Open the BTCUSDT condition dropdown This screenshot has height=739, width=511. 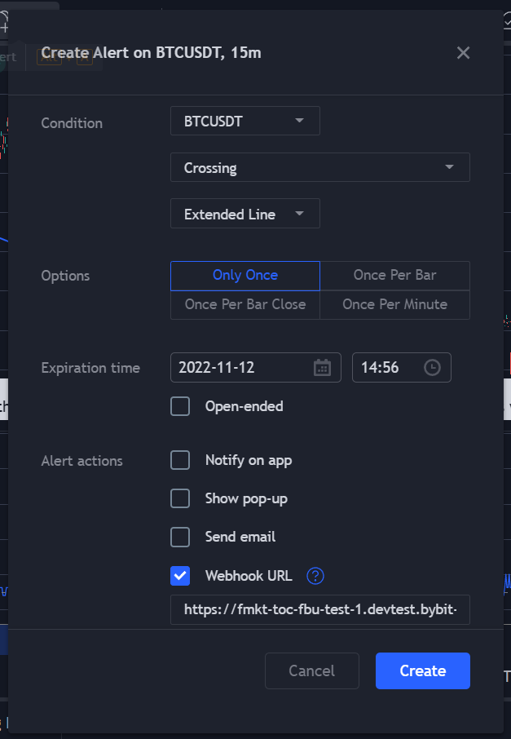pos(244,122)
